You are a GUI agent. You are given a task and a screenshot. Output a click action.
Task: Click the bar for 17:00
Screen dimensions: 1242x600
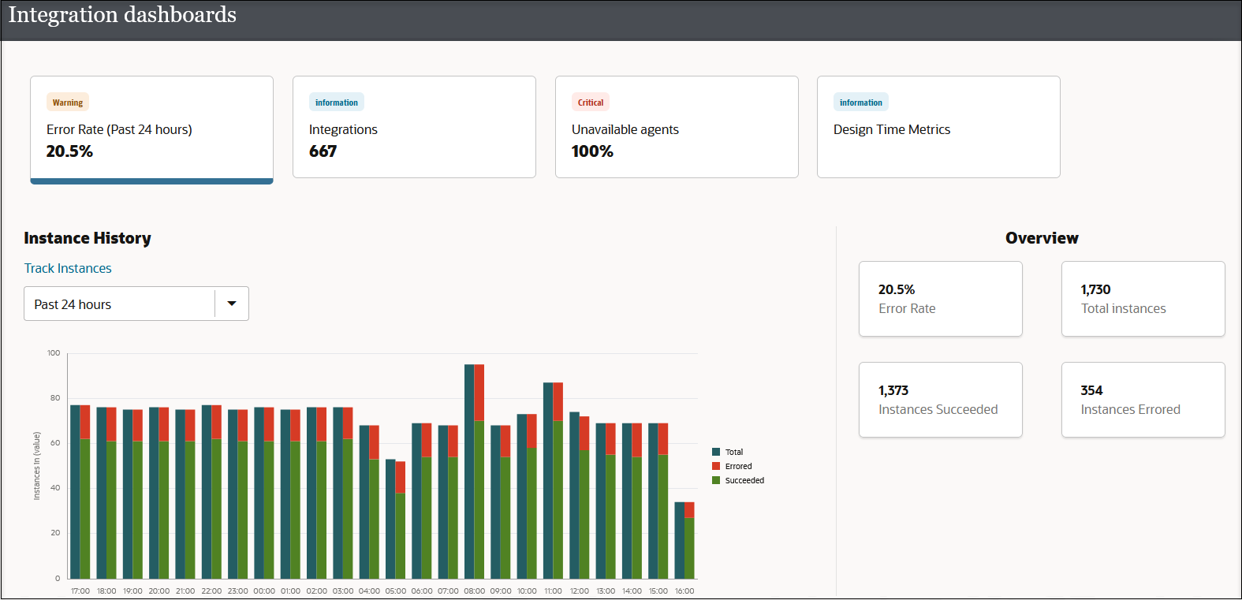(80, 492)
